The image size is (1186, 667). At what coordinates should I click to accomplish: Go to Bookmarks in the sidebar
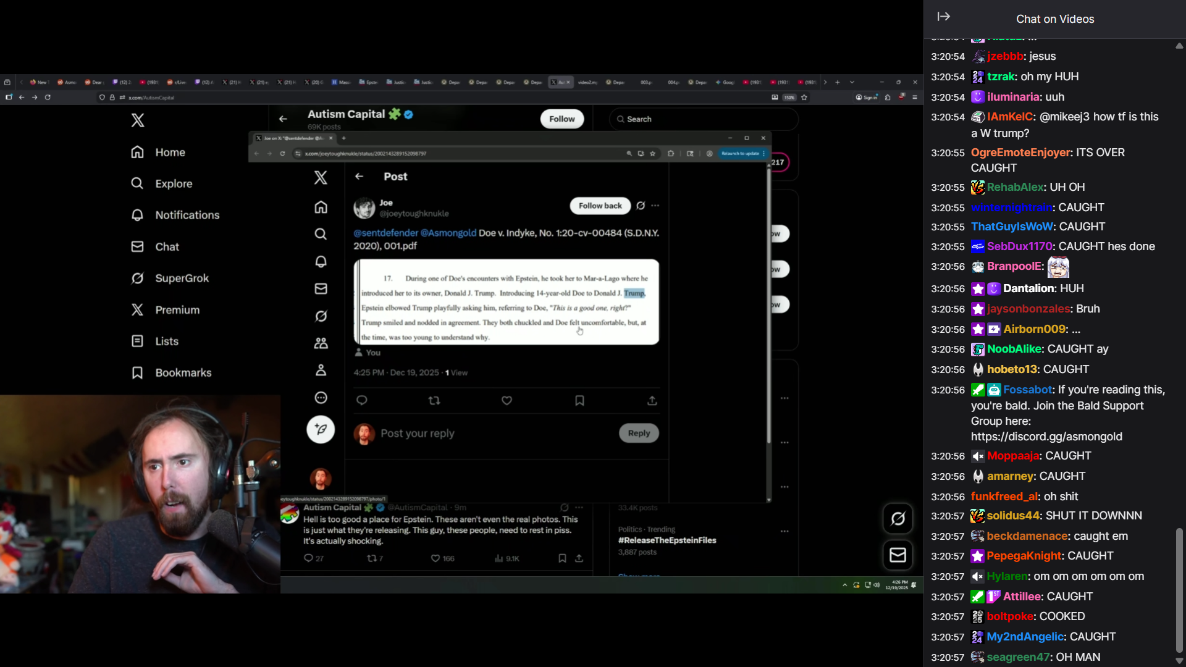pyautogui.click(x=183, y=372)
